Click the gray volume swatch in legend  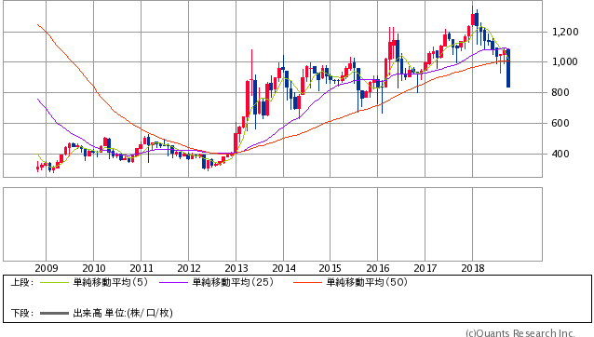tap(55, 314)
